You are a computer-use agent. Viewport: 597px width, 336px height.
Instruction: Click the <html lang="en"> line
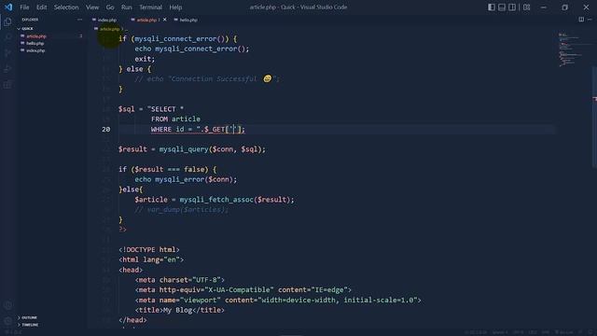point(151,259)
